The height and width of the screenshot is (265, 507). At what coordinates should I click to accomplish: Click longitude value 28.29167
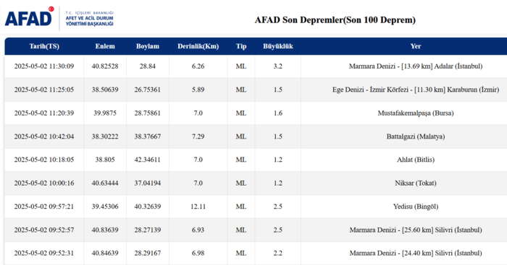[148, 253]
